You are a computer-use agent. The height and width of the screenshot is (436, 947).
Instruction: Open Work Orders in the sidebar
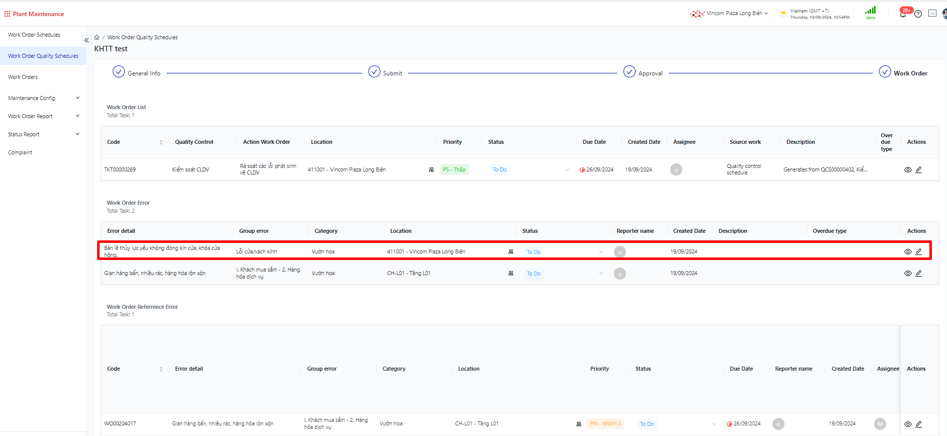[23, 77]
